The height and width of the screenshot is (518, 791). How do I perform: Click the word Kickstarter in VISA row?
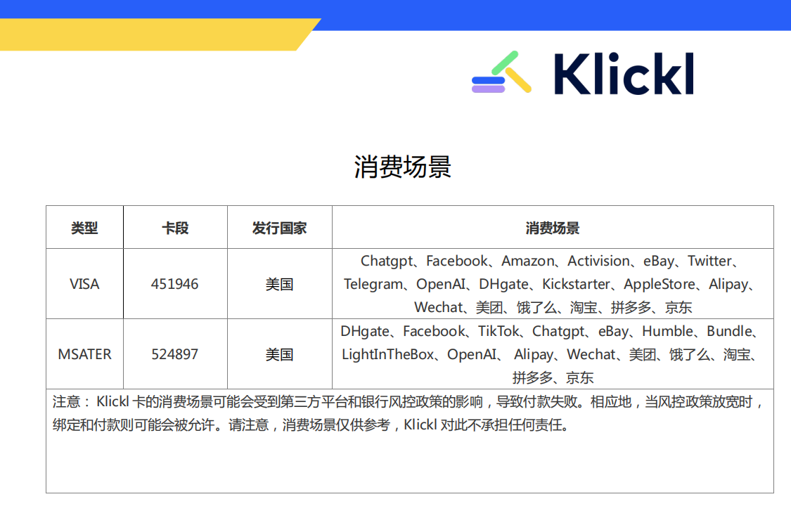(x=576, y=284)
